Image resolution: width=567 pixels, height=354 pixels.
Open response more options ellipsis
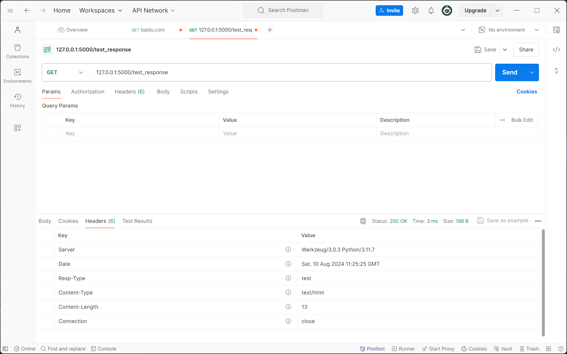click(x=538, y=221)
